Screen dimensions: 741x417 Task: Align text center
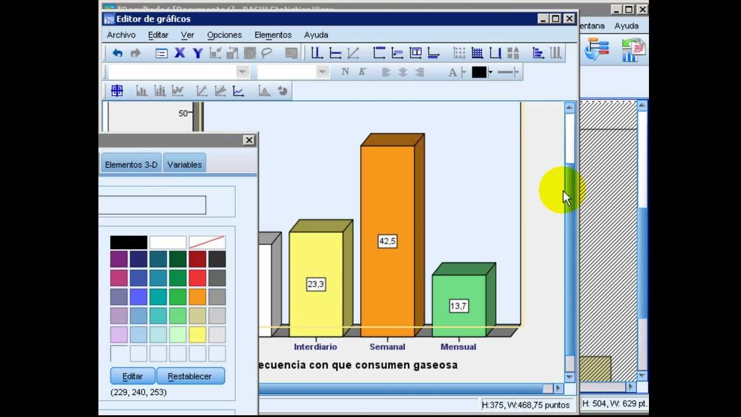point(403,72)
